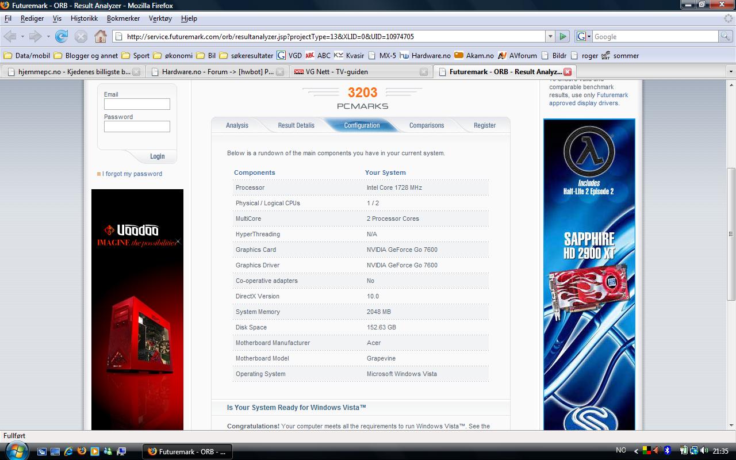
Task: Open the MX-5 bookmark
Action: click(381, 56)
